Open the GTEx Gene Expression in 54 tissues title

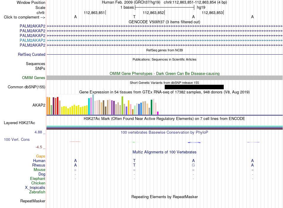click(x=164, y=92)
